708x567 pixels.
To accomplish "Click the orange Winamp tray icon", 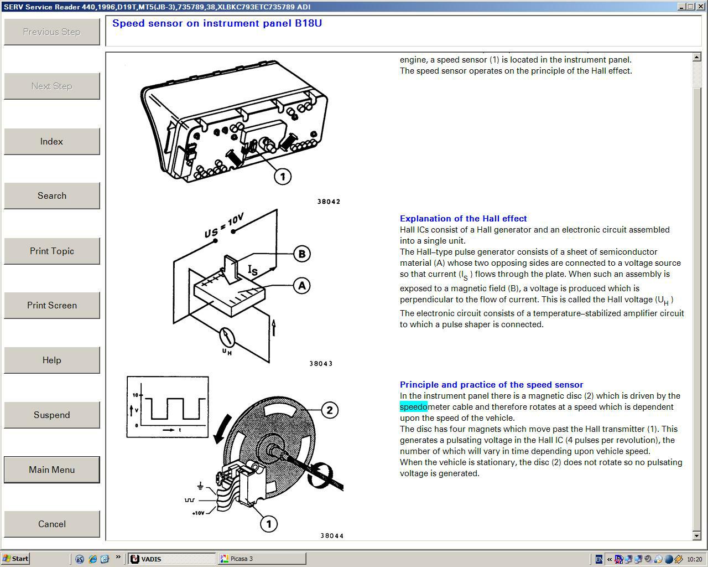I will pyautogui.click(x=679, y=559).
